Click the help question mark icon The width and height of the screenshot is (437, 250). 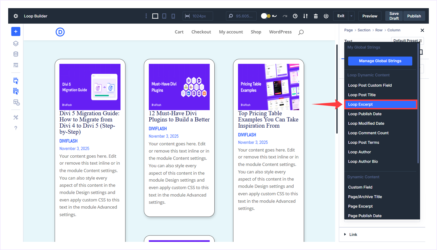coord(16,128)
